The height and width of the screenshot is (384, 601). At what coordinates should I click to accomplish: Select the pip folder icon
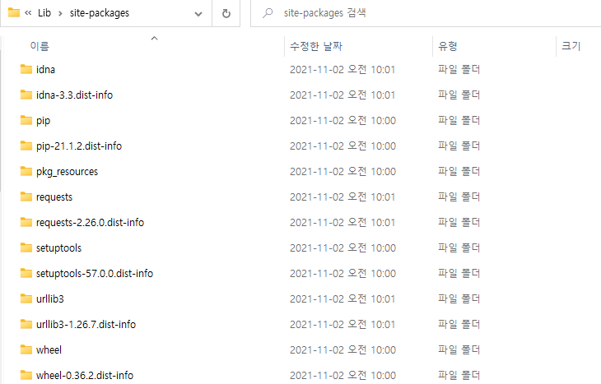pos(26,120)
